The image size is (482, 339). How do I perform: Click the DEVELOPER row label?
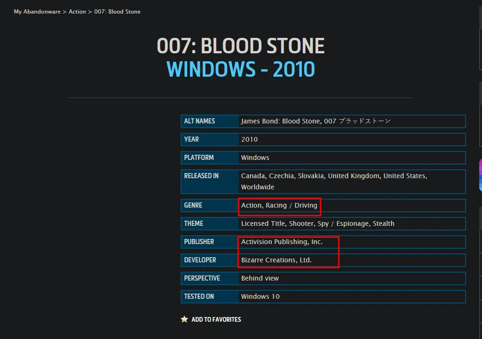pos(200,260)
